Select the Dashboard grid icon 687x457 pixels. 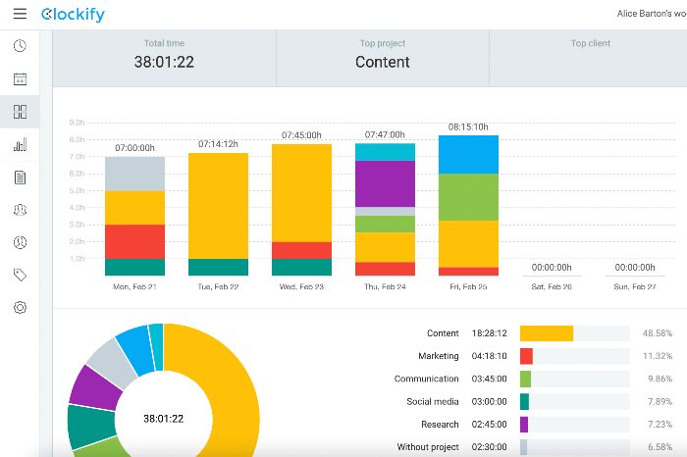click(20, 112)
